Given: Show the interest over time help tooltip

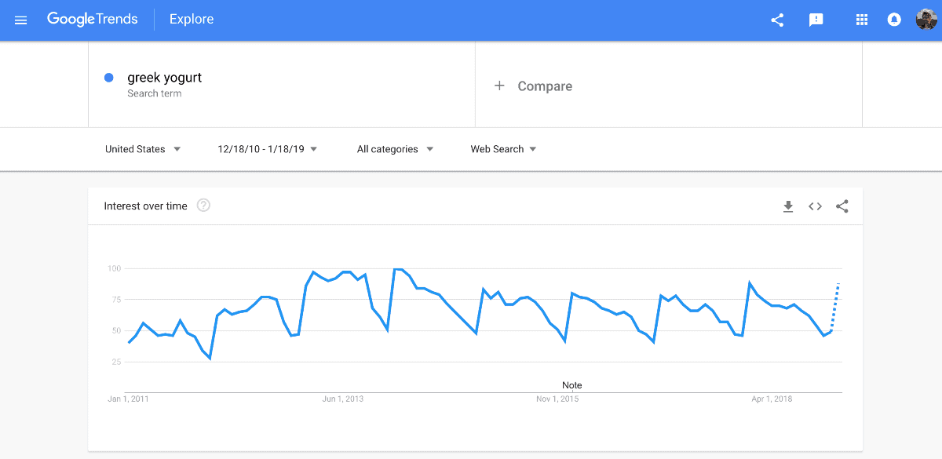Looking at the screenshot, I should [x=203, y=206].
